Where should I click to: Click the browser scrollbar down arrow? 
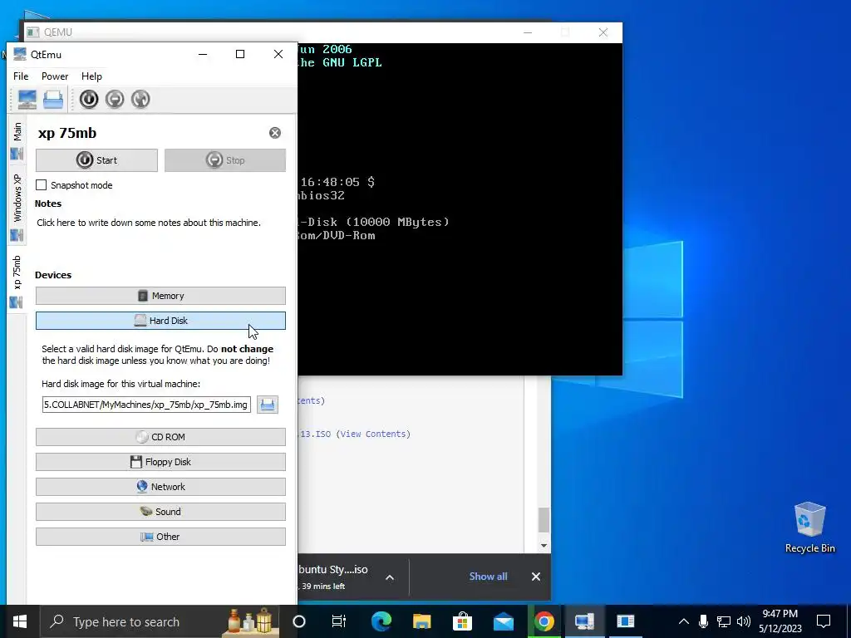[x=544, y=546]
